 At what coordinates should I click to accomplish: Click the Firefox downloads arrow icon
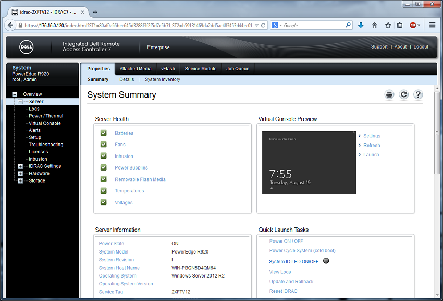361,25
